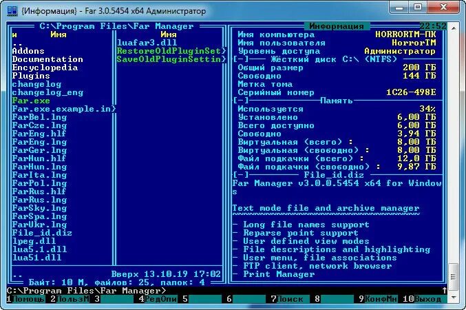Click the Файл подкачки (свободно) 9,87 ГБ value

416,167
